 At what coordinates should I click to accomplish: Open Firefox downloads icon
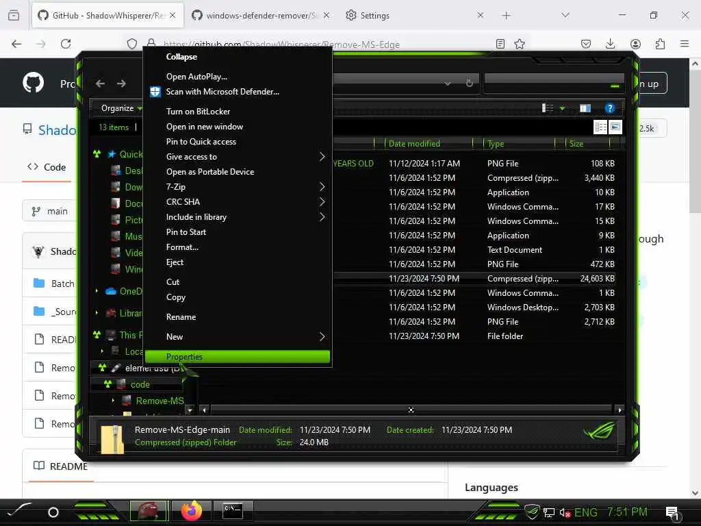click(x=610, y=44)
